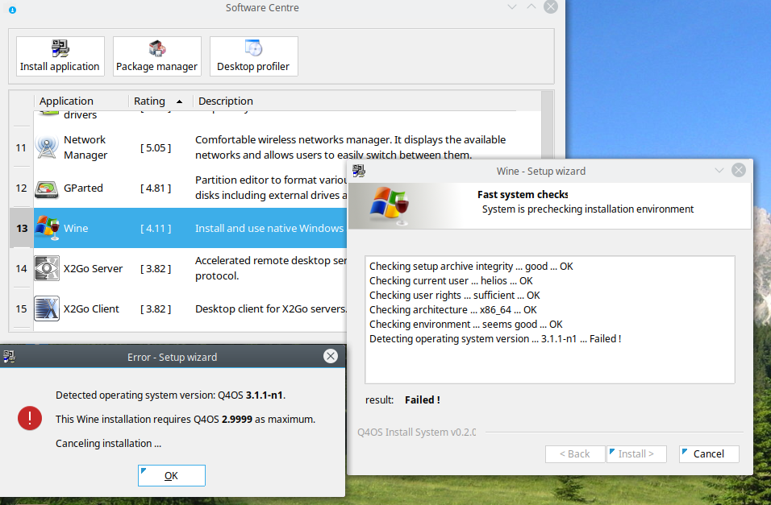The width and height of the screenshot is (771, 505).
Task: Click the Network Manager application name
Action: [x=85, y=147]
